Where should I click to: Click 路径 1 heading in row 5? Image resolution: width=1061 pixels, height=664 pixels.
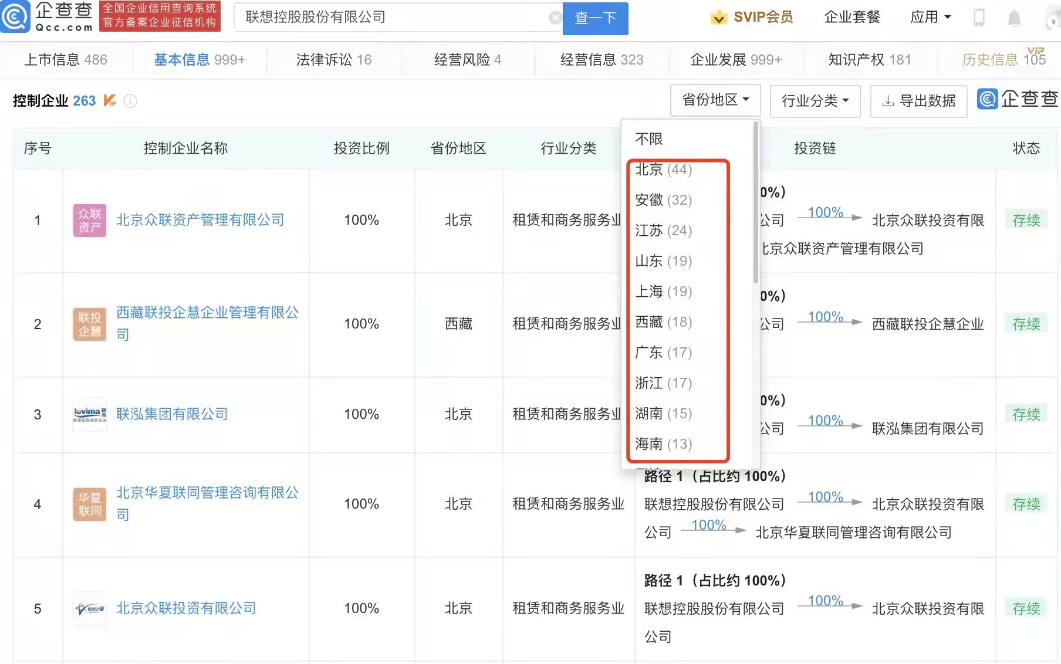pos(715,581)
